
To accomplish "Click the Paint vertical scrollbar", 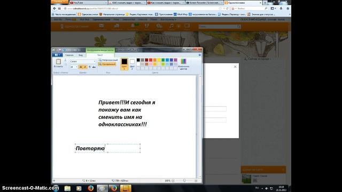I will [x=200, y=126].
